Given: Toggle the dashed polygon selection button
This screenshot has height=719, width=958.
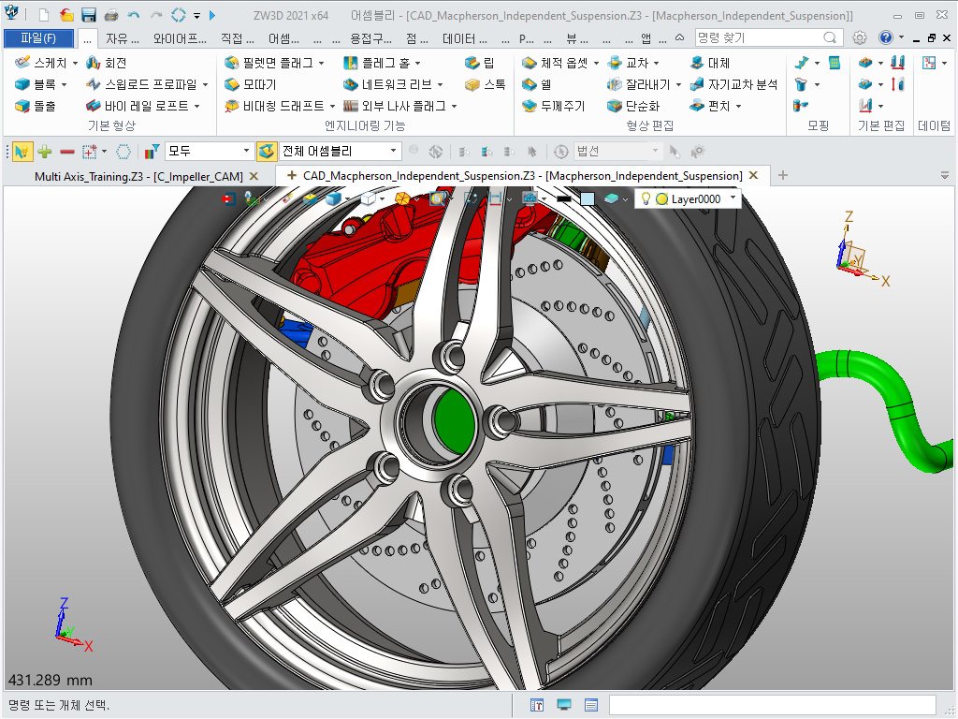Looking at the screenshot, I should 123,151.
